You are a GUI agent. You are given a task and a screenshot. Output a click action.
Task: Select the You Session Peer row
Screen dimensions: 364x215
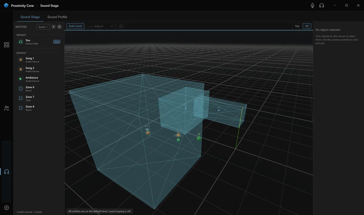[39, 42]
